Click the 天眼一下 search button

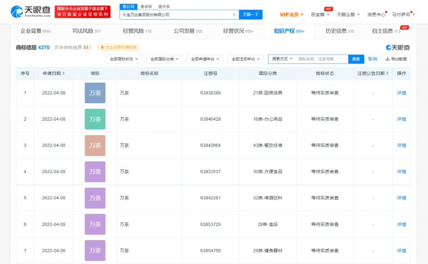click(x=251, y=15)
